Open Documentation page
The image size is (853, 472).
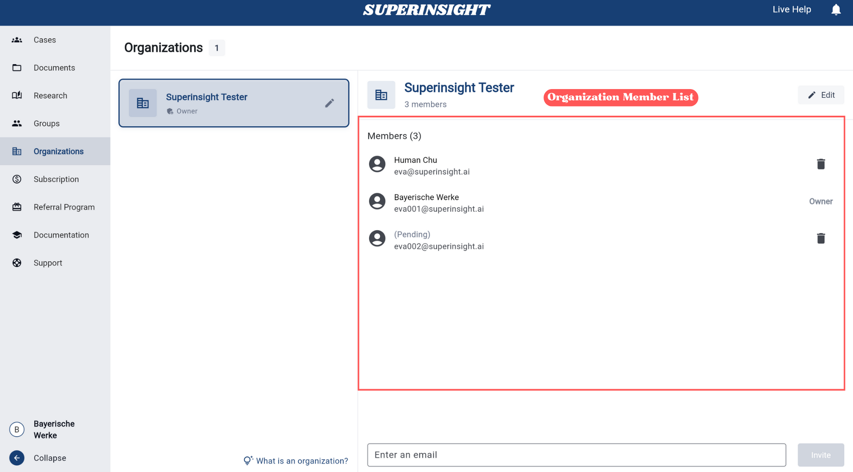point(55,235)
